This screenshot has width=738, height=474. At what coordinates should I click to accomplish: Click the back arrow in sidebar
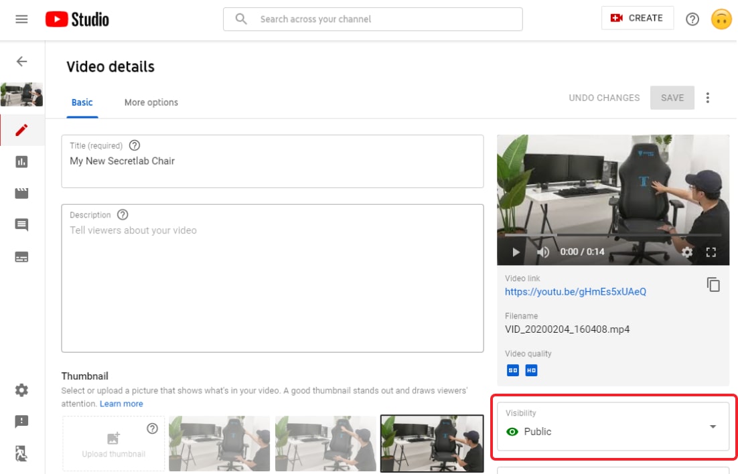21,62
